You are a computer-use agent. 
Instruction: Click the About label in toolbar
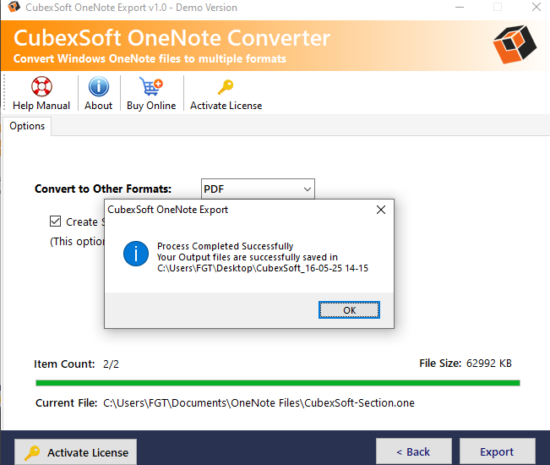[x=99, y=106]
